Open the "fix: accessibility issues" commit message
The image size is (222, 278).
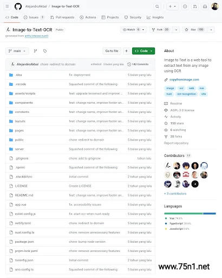point(85,205)
